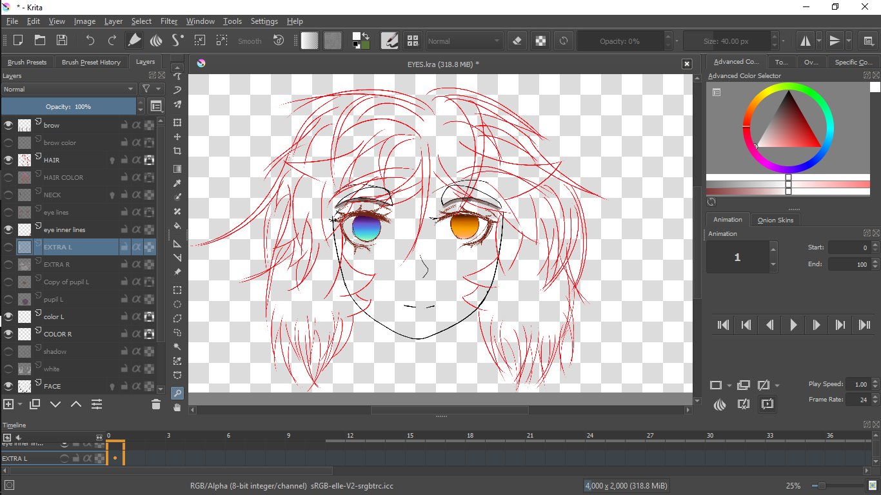Screen dimensions: 881x495
Task: Open the brush blending mode dropdown on the toolbar
Action: click(x=464, y=41)
